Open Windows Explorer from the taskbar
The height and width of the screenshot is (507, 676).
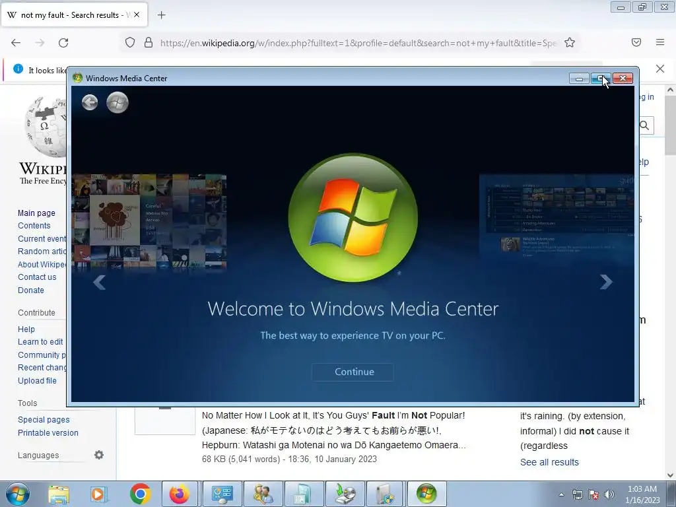pos(59,494)
